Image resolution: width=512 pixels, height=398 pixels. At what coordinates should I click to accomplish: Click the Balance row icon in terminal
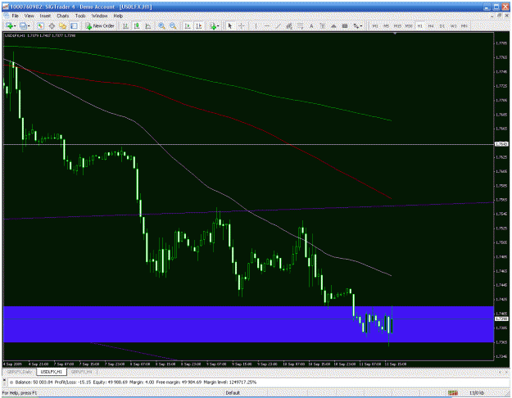[11, 382]
